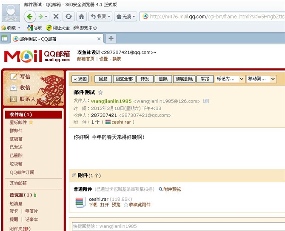Close the 邮件测试 - QQ邮箱 tab
The image size is (285, 231).
point(99,39)
